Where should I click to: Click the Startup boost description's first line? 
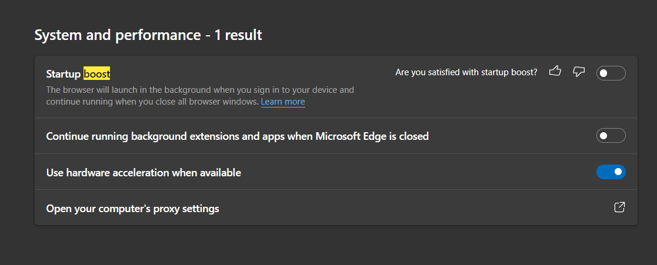200,90
